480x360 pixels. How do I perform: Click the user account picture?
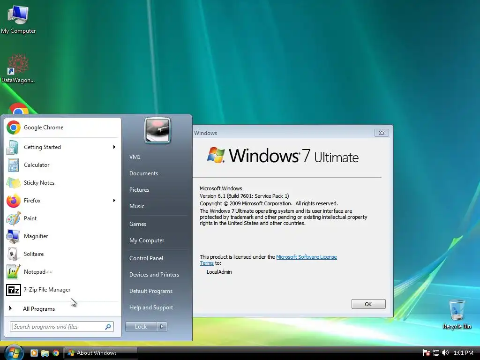(157, 130)
